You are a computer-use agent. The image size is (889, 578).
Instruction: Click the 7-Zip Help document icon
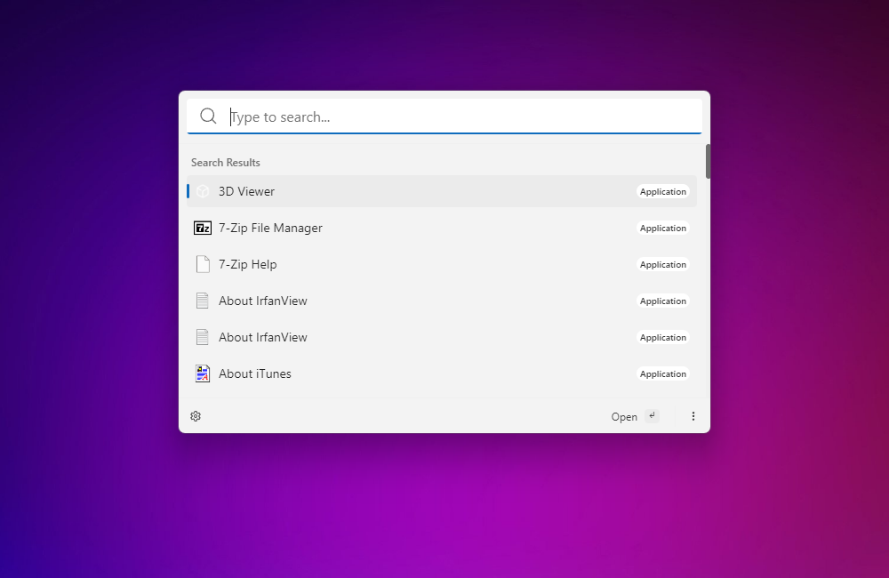tap(203, 264)
